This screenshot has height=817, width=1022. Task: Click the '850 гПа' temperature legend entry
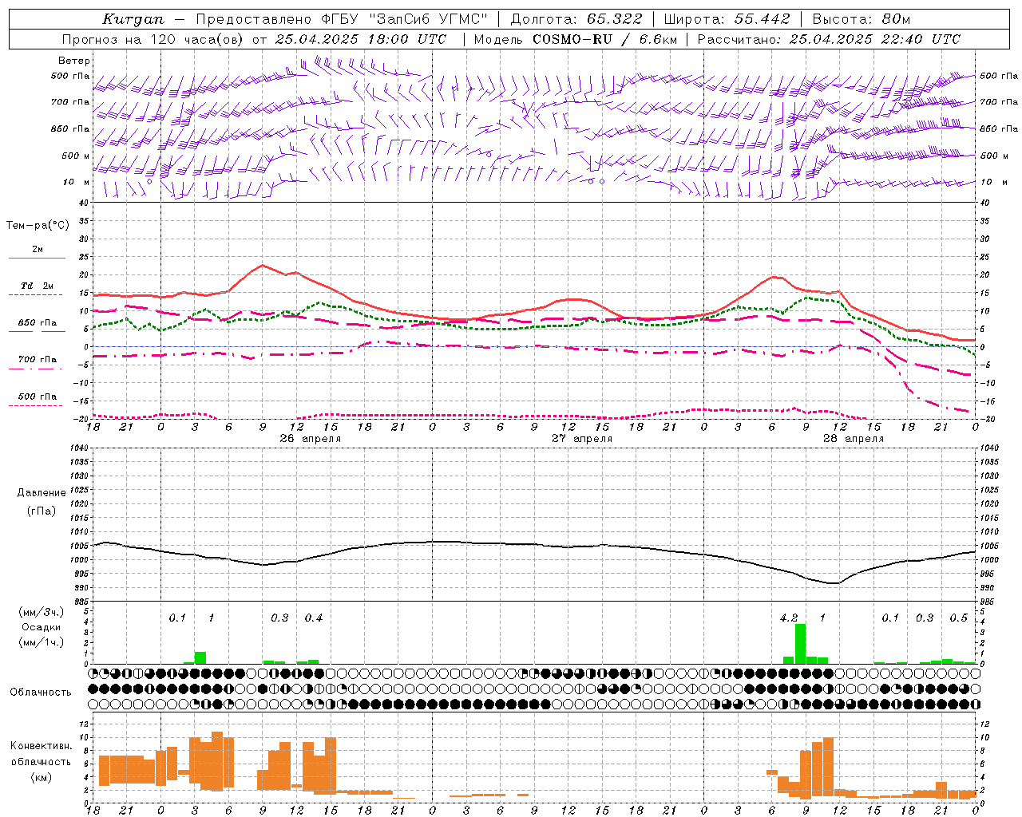[37, 323]
